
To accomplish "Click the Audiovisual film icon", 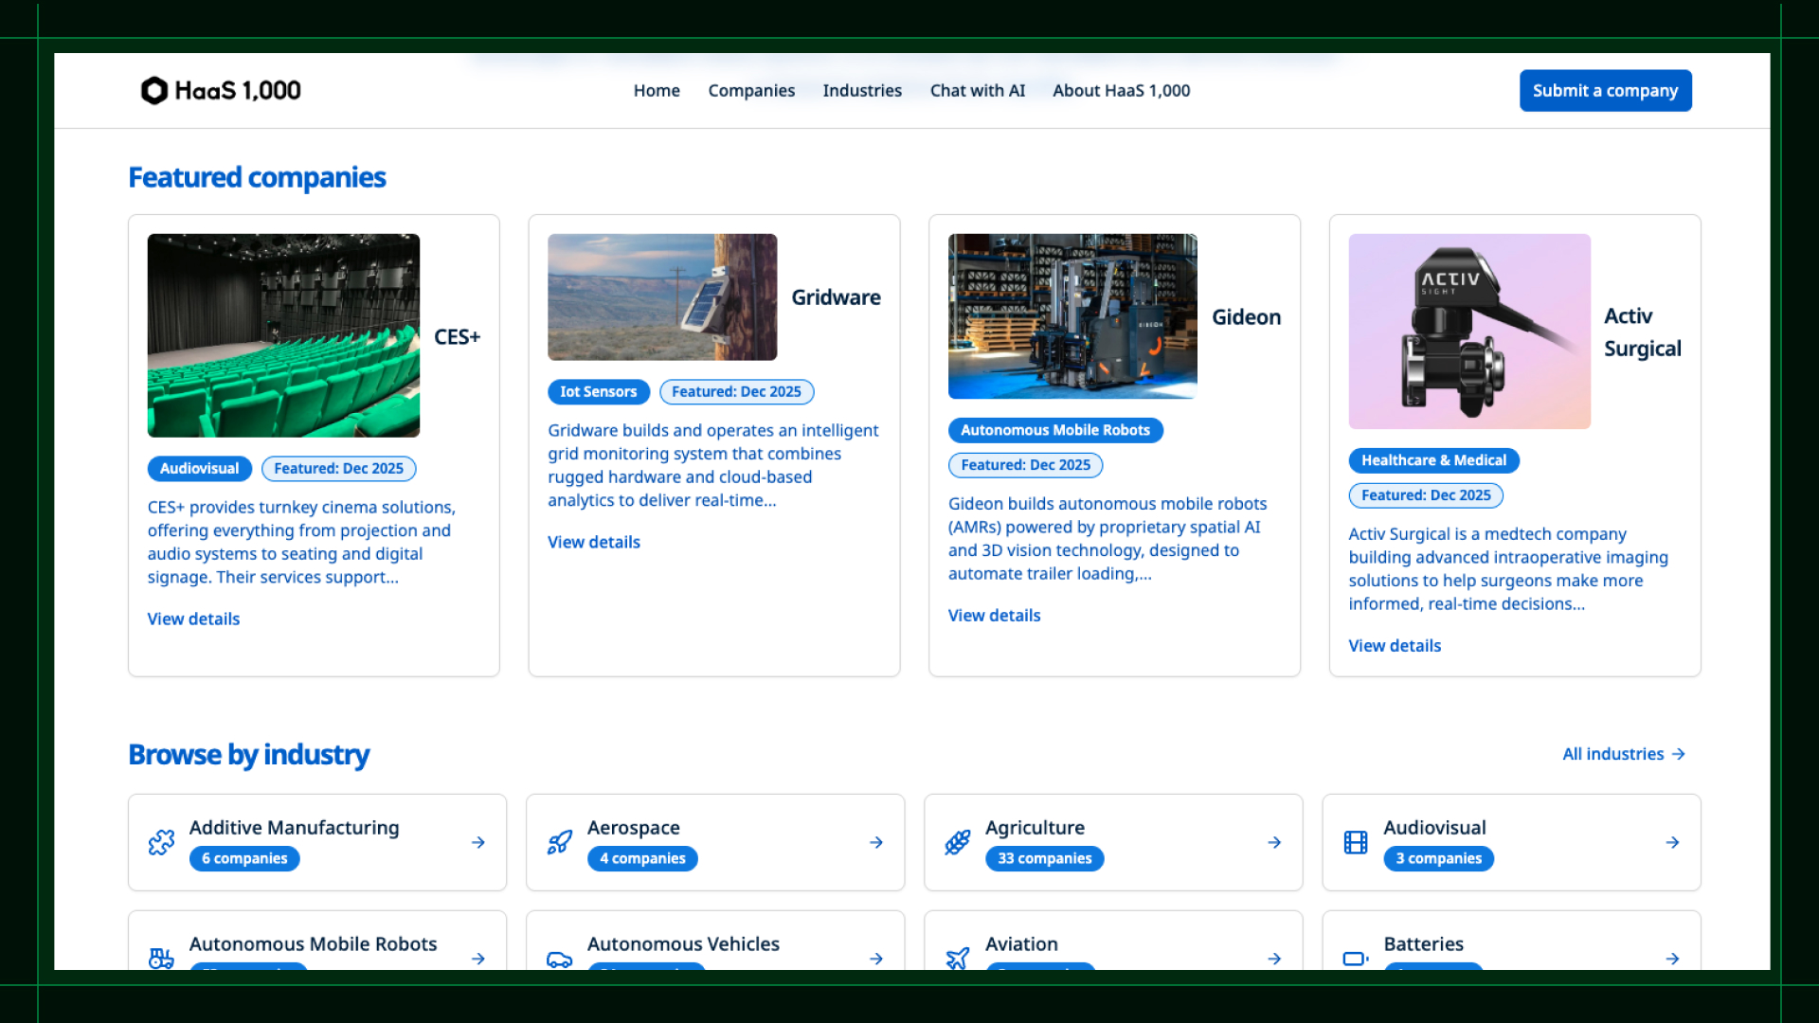I will [1356, 842].
